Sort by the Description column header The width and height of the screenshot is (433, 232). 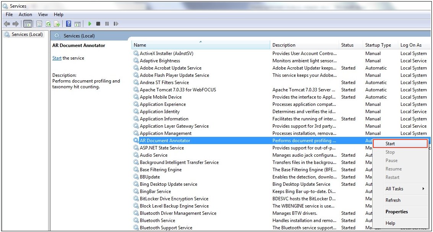click(x=304, y=45)
